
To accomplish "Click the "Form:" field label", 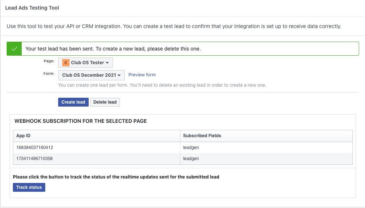I will [x=49, y=74].
